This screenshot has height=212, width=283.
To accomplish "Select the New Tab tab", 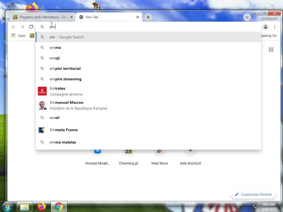I will (x=109, y=17).
